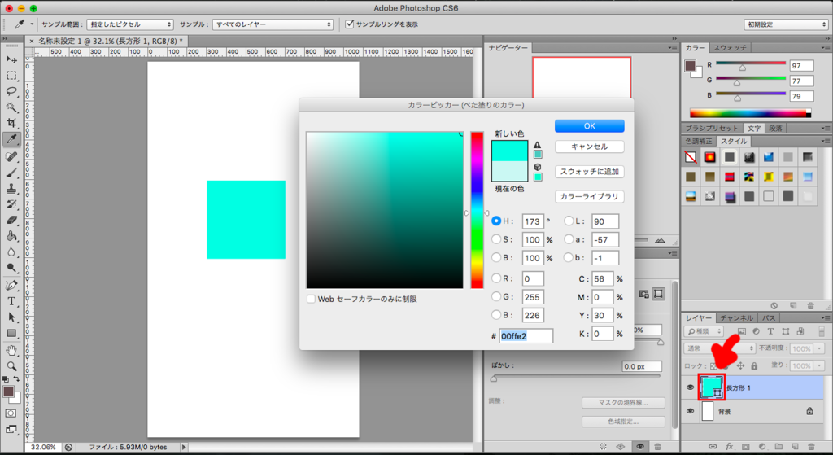The image size is (833, 455).
Task: Click the layer effects fx icon
Action: [730, 447]
